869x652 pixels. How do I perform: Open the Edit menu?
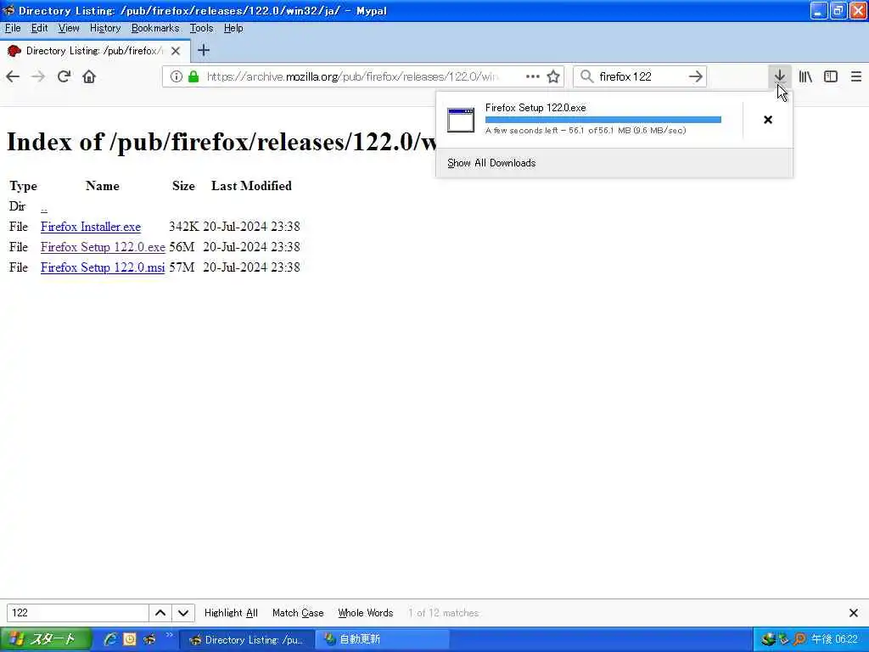pos(39,28)
